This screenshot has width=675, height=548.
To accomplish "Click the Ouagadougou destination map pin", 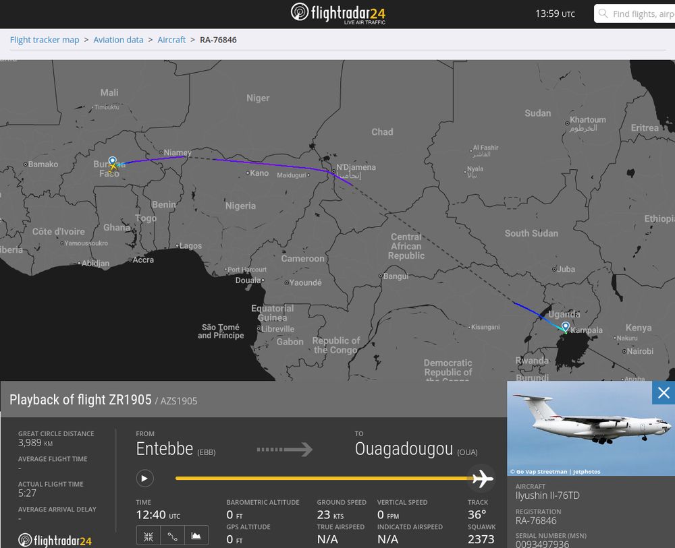I will tap(112, 162).
